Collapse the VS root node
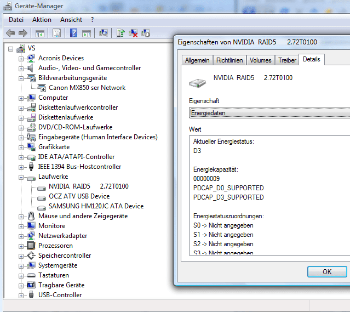Image resolution: width=350 pixels, height=312 pixels. [10, 49]
